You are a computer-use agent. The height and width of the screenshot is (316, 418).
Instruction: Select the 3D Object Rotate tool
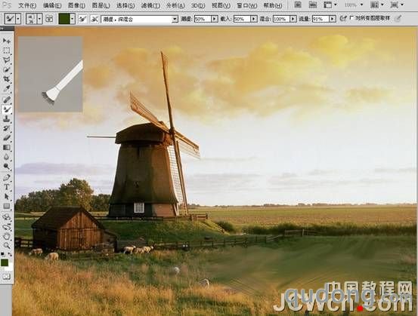click(x=6, y=217)
